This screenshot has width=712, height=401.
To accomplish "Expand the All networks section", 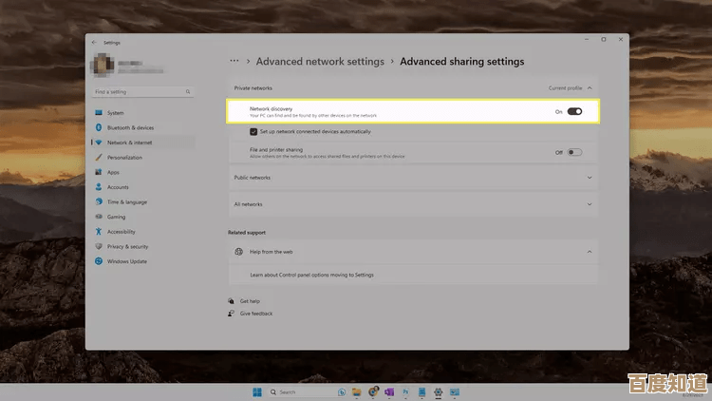I will 590,204.
